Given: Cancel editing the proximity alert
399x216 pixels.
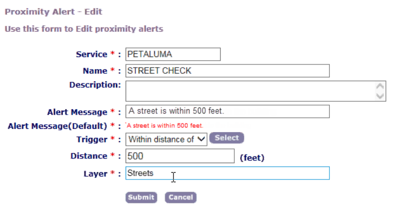Looking at the screenshot, I should (180, 198).
